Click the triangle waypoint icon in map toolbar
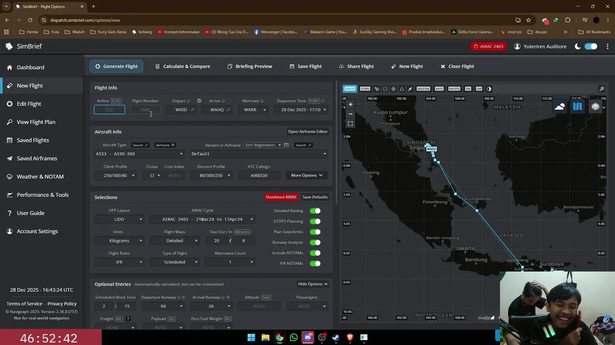This screenshot has height=345, width=615. (x=402, y=89)
